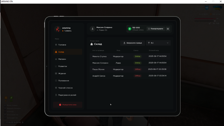Open the Полювання section
The image size is (224, 126).
[x=68, y=80]
